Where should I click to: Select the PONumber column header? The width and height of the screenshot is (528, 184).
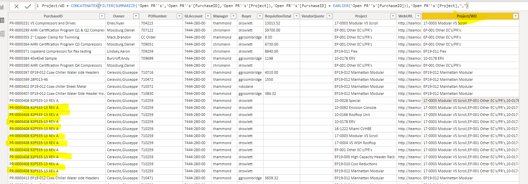157,16
